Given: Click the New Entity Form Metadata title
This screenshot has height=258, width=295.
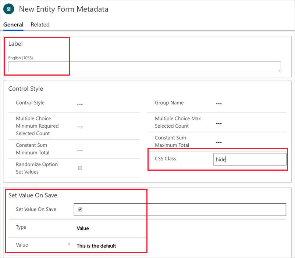Looking at the screenshot, I should 64,9.
